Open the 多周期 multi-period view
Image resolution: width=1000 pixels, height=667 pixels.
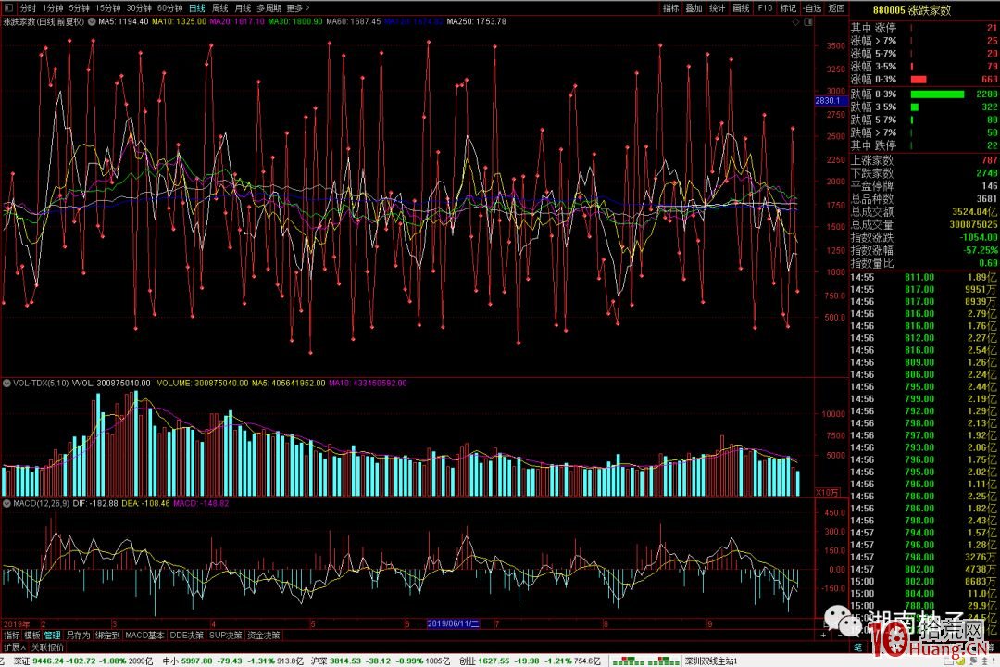pos(269,7)
